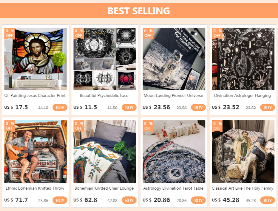Buy the Divination Astrologer Hanging at 23.52

[x=267, y=108]
